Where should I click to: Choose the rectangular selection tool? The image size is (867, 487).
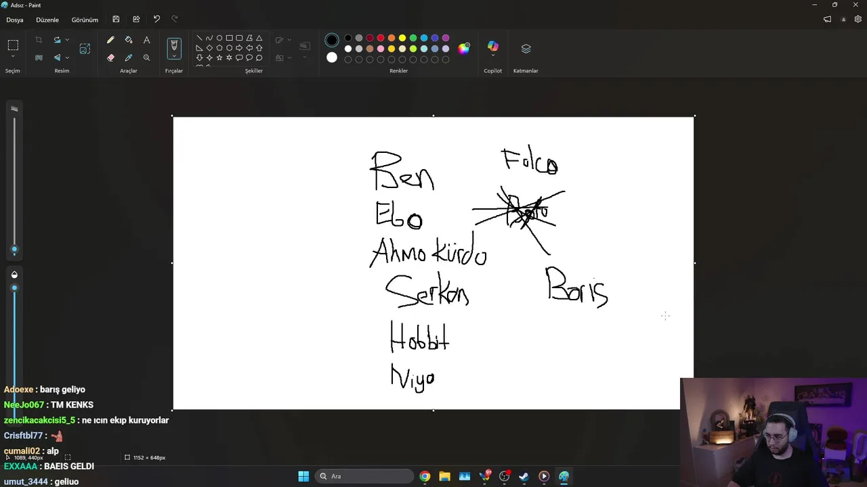pos(13,45)
